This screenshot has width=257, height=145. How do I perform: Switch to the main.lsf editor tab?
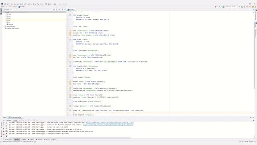click(71, 10)
